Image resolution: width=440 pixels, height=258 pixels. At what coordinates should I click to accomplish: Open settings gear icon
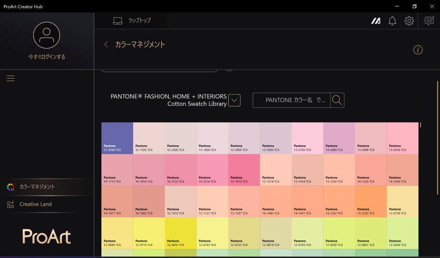tap(409, 21)
